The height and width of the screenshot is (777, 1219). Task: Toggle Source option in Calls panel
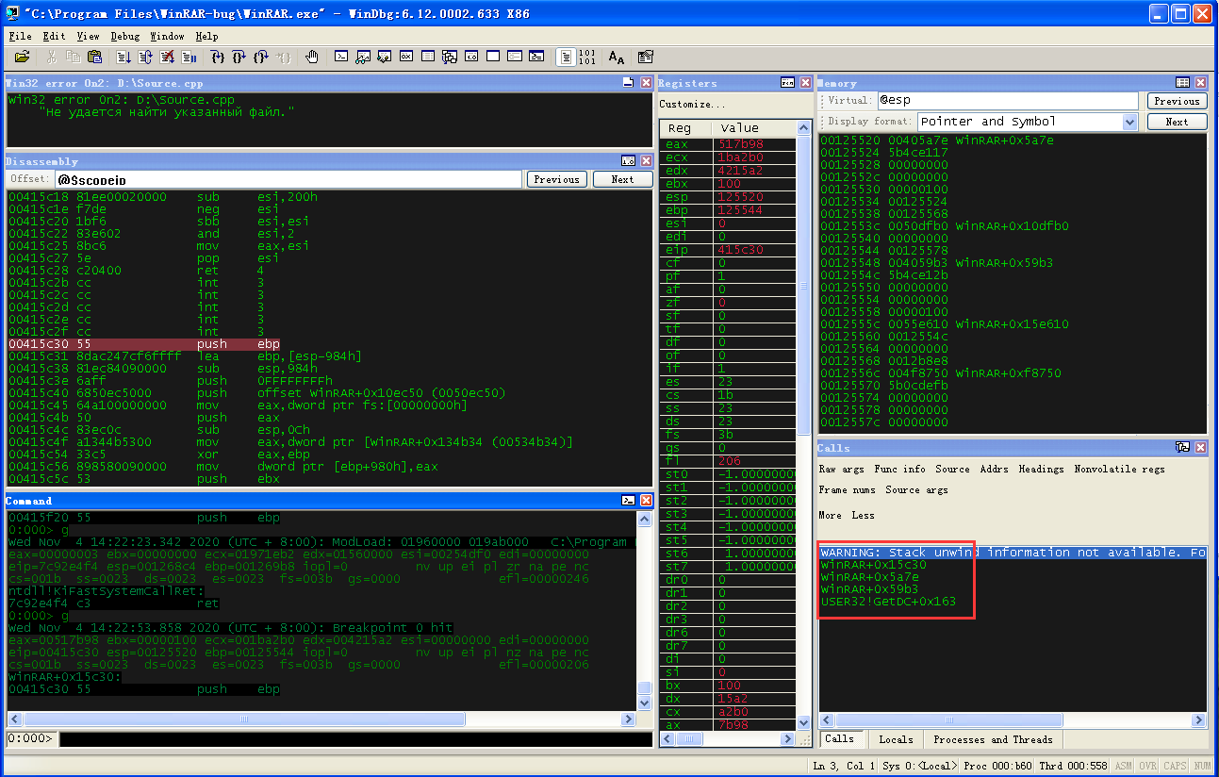coord(952,469)
